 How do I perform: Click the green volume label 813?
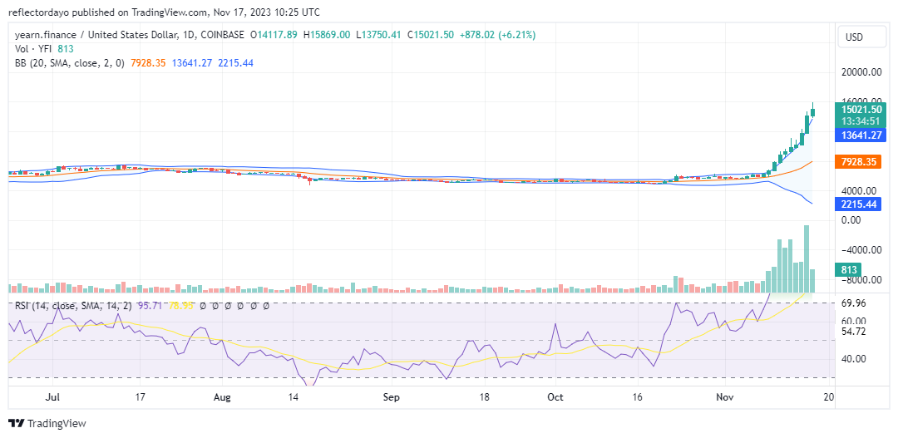click(848, 269)
